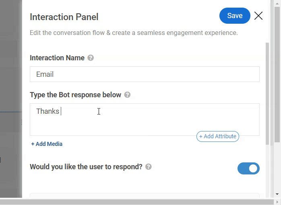This screenshot has width=281, height=205.
Task: Save the interaction panel changes
Action: click(x=235, y=16)
